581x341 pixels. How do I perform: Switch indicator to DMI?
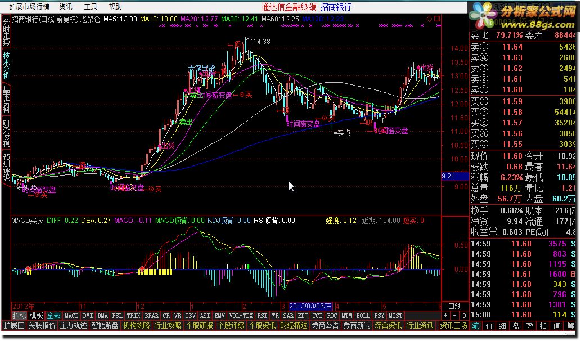point(88,316)
